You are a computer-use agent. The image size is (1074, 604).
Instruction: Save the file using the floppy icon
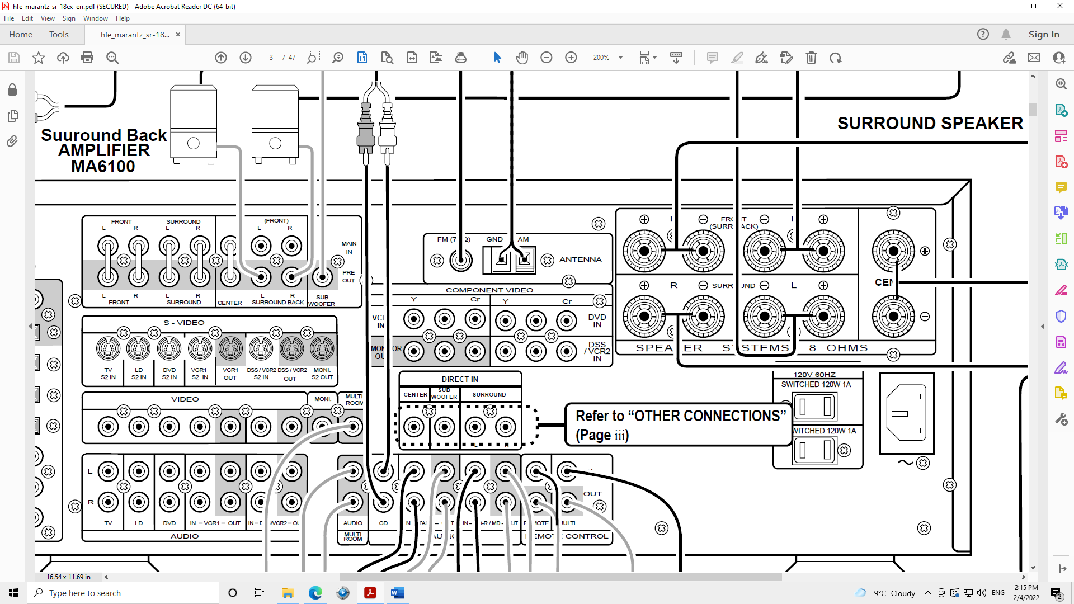click(14, 58)
